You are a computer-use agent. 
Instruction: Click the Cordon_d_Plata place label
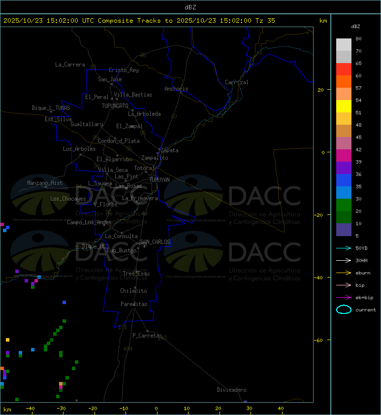(119, 141)
